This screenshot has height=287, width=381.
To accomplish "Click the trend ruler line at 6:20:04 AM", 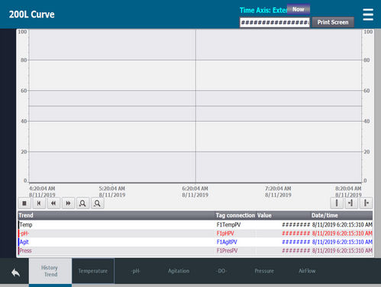I will click(195, 106).
